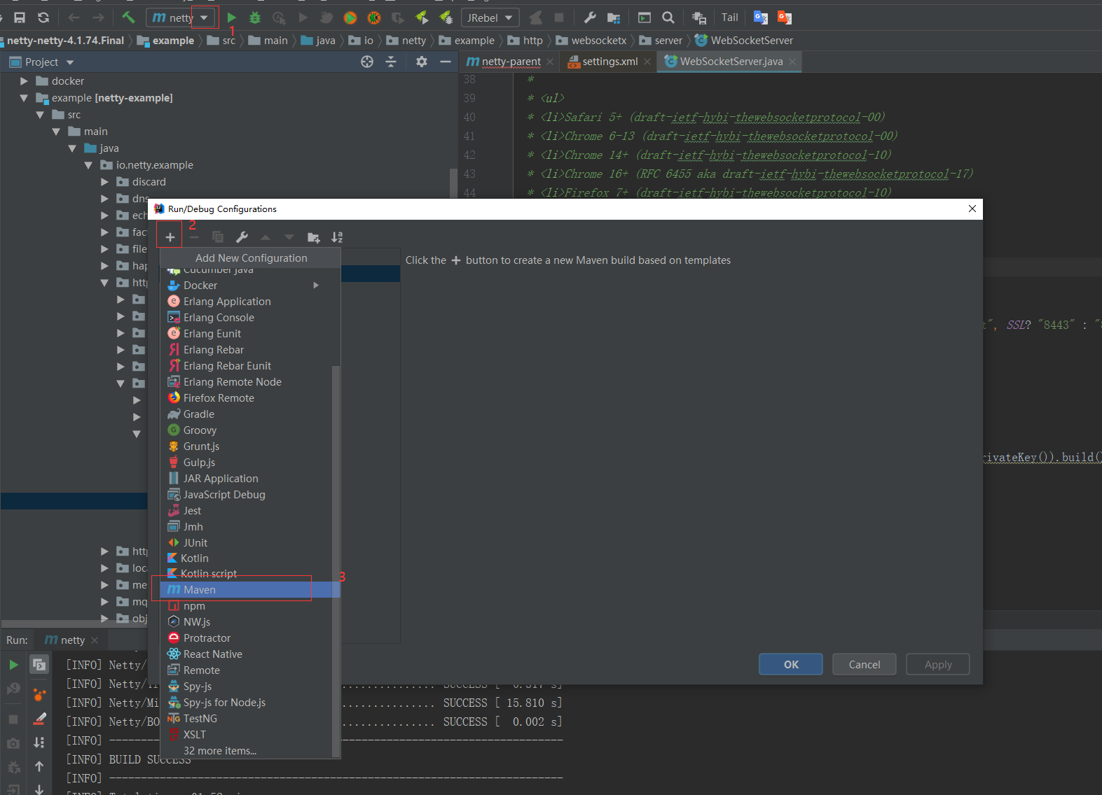1102x795 pixels.
Task: Collapse the main folder node
Action: click(56, 132)
